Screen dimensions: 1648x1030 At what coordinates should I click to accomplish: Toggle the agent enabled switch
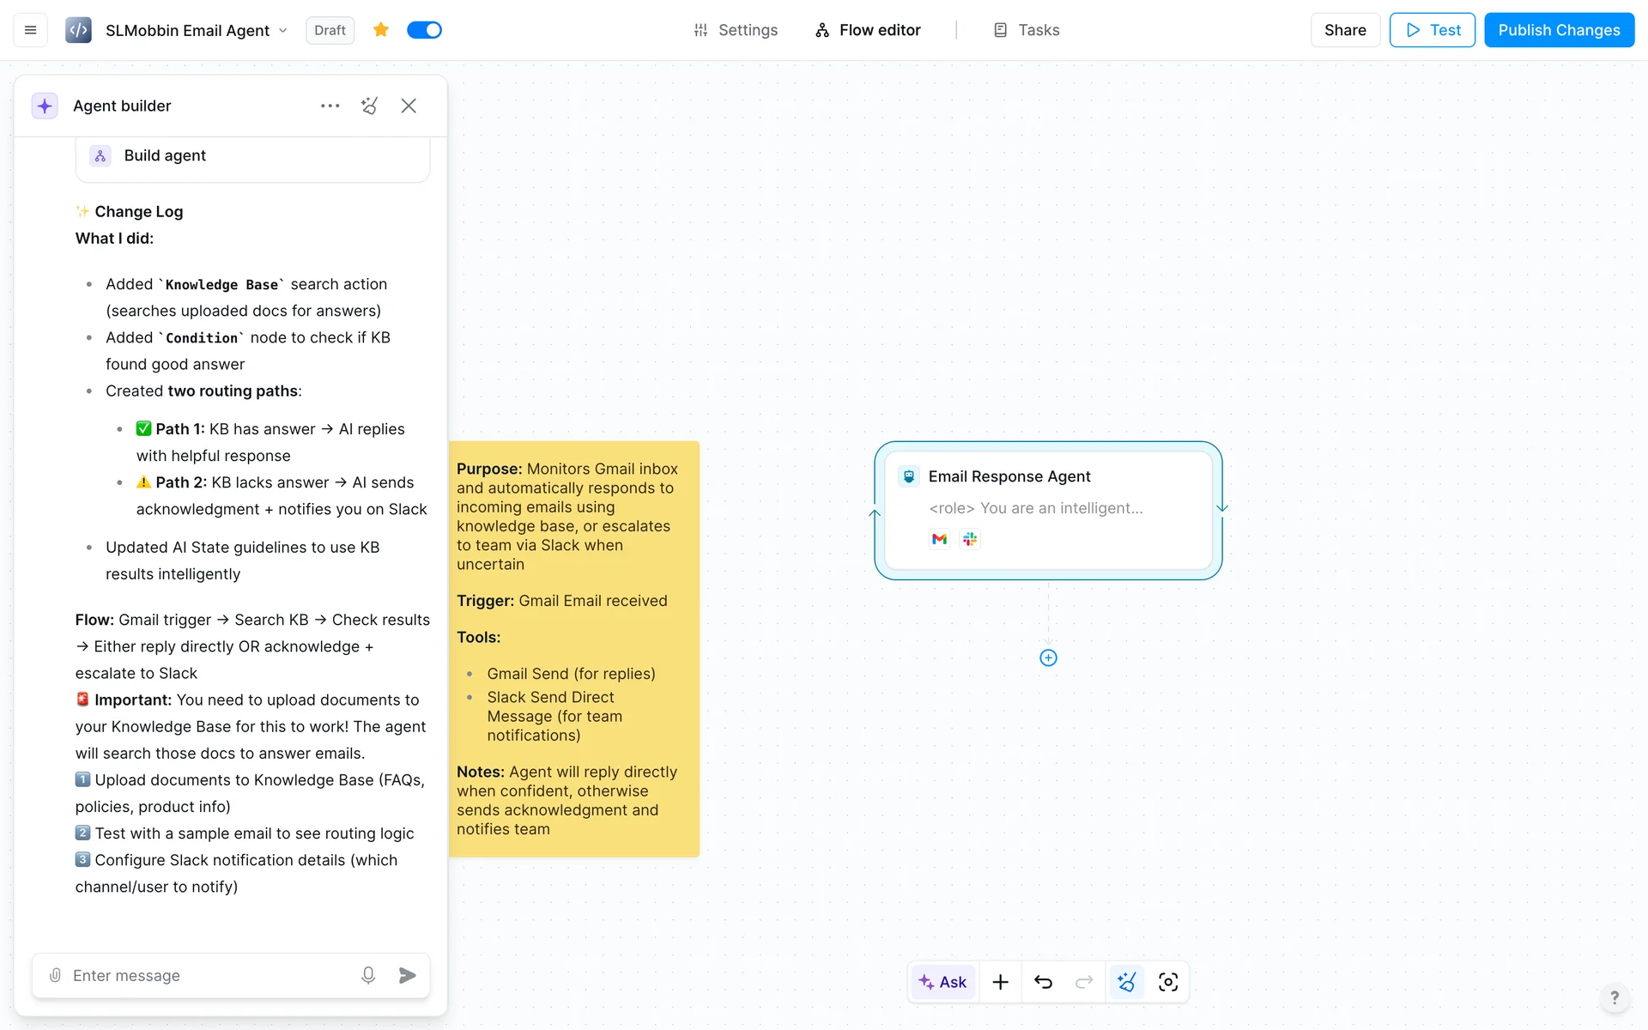pyautogui.click(x=424, y=30)
